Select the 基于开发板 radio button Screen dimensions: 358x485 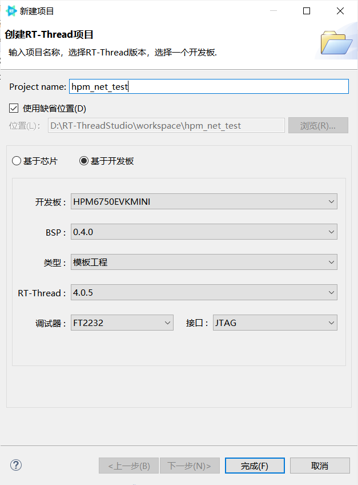(x=84, y=161)
